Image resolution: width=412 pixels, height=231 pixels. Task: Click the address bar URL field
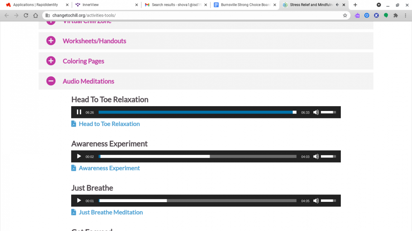click(196, 15)
